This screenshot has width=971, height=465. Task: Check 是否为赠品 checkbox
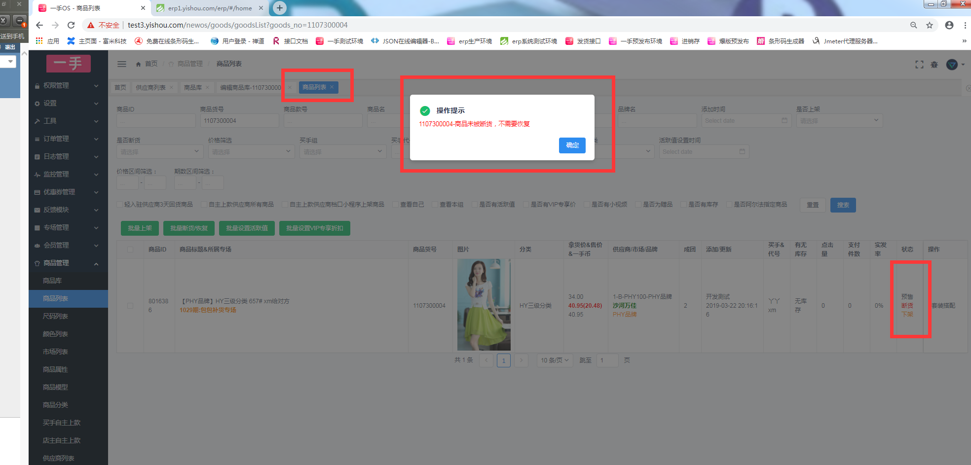638,205
